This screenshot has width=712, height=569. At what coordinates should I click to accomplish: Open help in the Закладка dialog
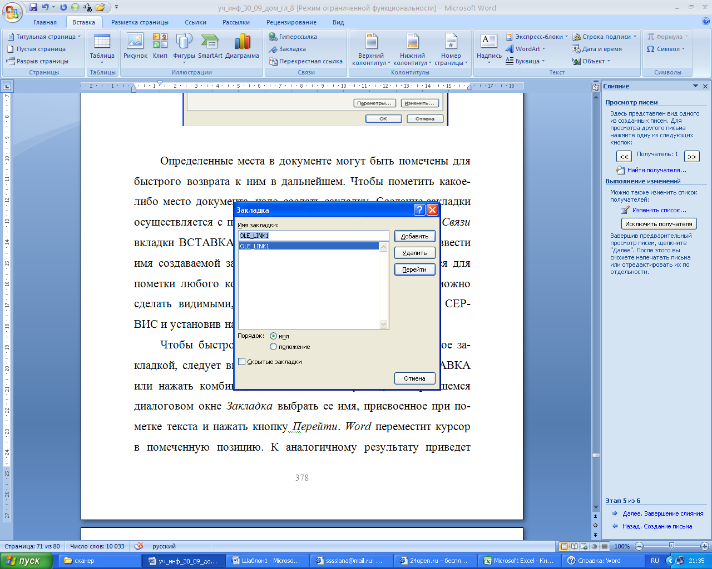pyautogui.click(x=420, y=210)
